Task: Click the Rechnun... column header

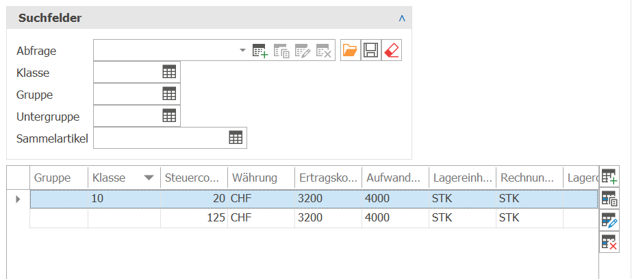Action: [x=529, y=178]
